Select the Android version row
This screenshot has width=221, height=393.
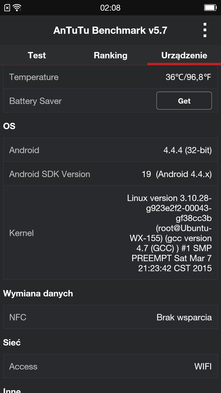click(110, 150)
